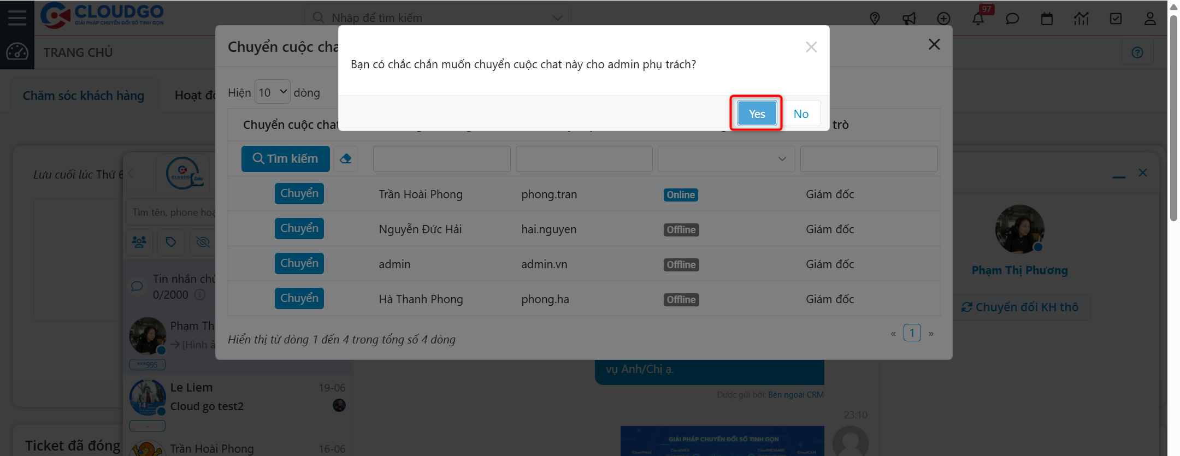Select the phong.tran username cell
The image size is (1180, 456).
click(x=549, y=194)
